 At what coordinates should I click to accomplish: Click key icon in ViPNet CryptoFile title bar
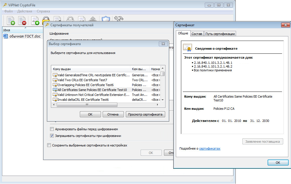click(5, 5)
